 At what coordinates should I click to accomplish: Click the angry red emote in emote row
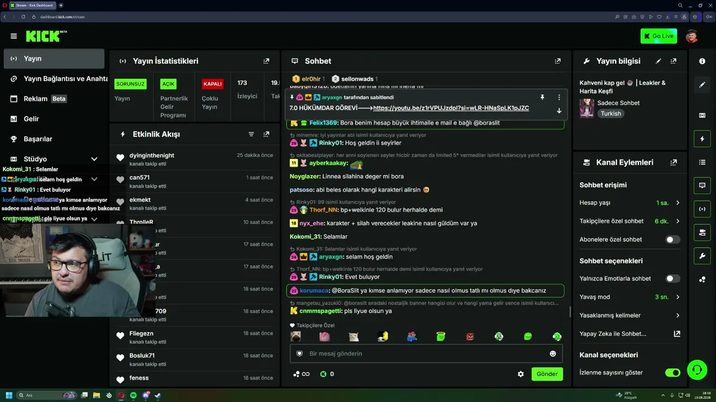(x=470, y=337)
